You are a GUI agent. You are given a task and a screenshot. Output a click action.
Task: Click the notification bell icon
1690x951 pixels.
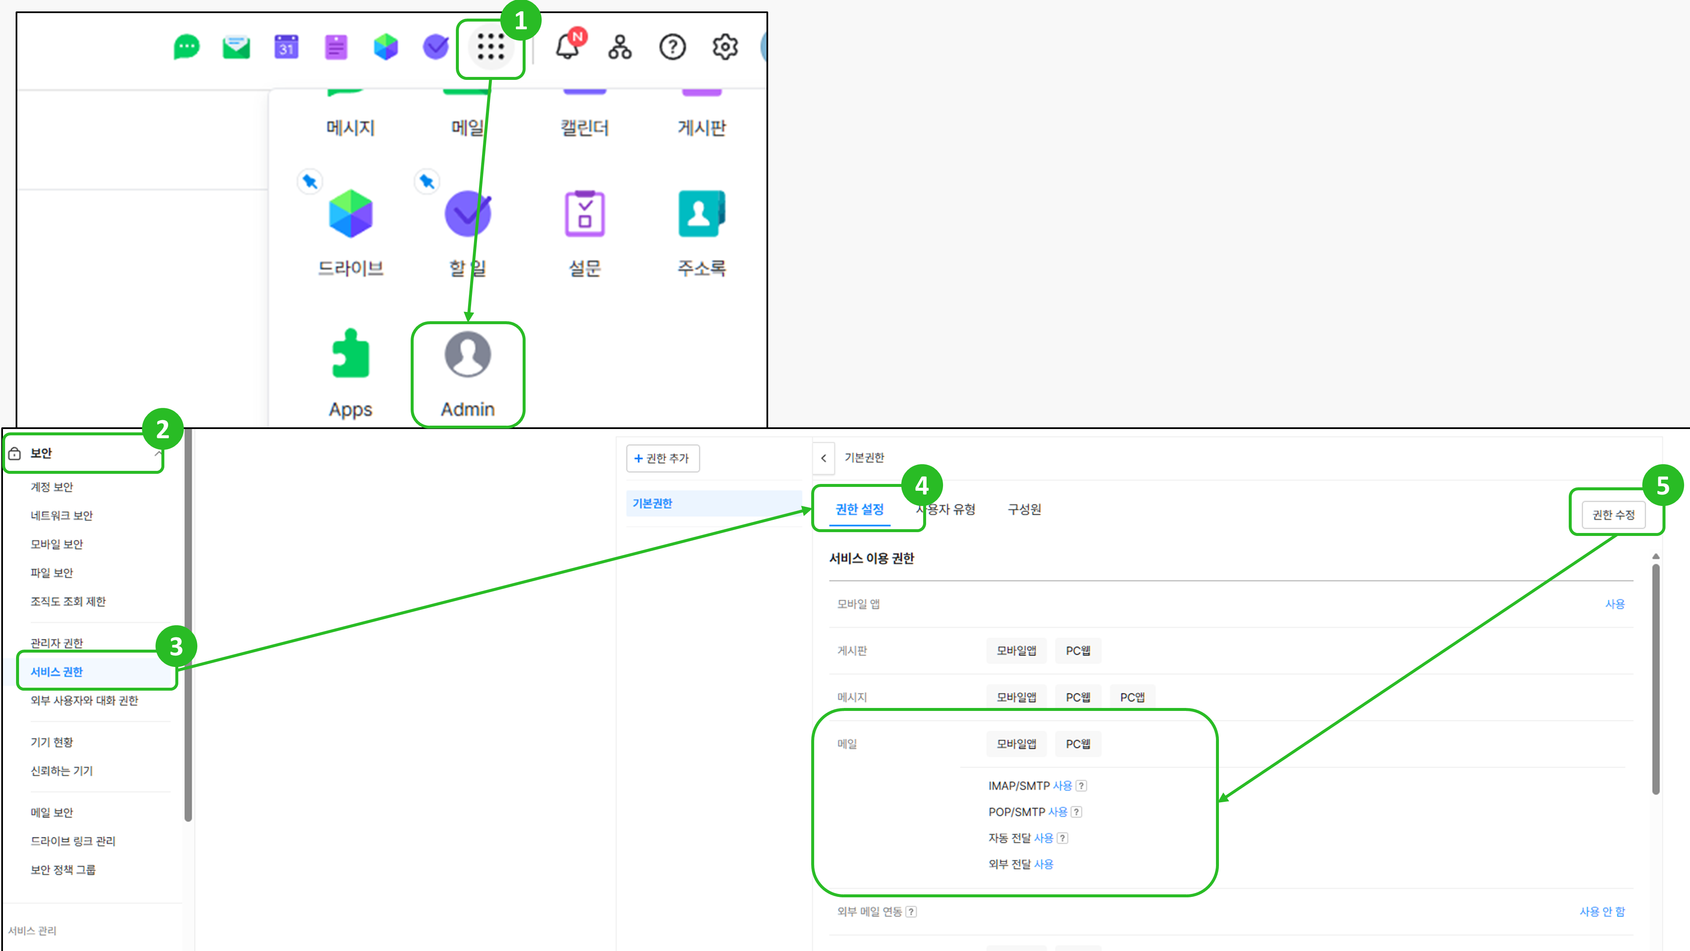coord(568,47)
